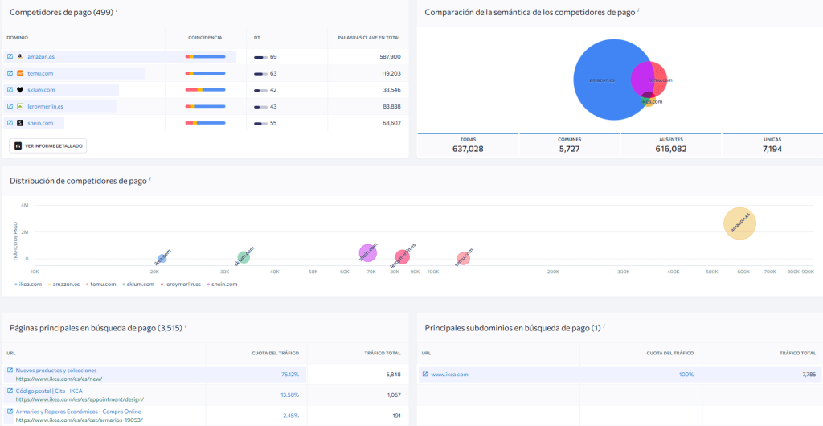
Task: Click the temu.com favicon
Action: [20, 73]
